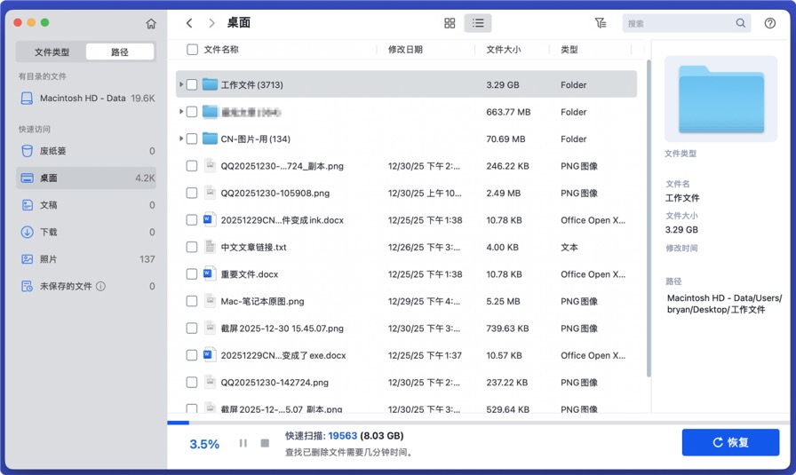Click info icon next to 未保存的文件
Image resolution: width=796 pixels, height=475 pixels.
click(x=100, y=286)
